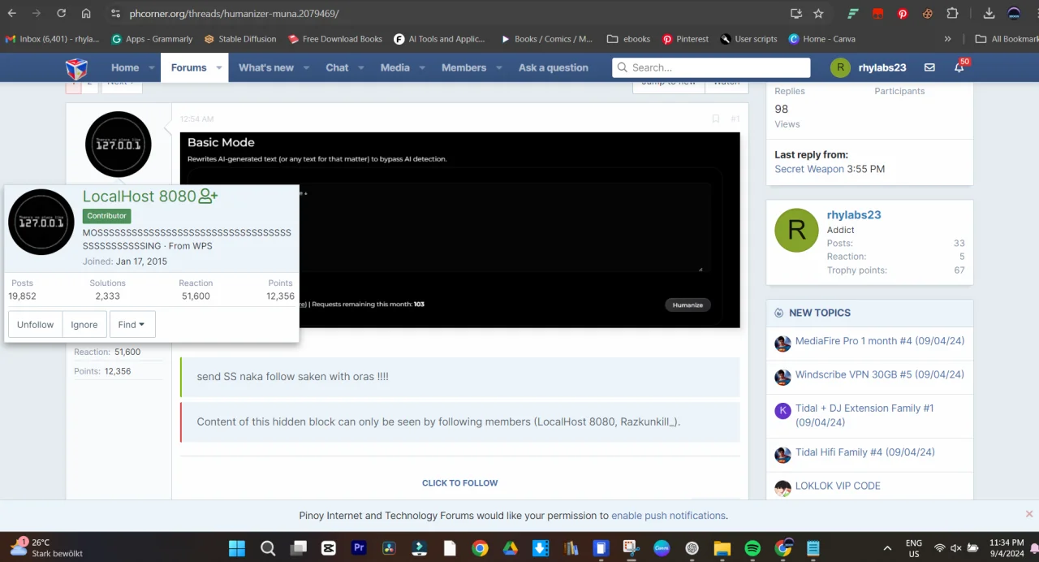Click the Ignore button in user card
This screenshot has width=1039, height=562.
point(84,324)
